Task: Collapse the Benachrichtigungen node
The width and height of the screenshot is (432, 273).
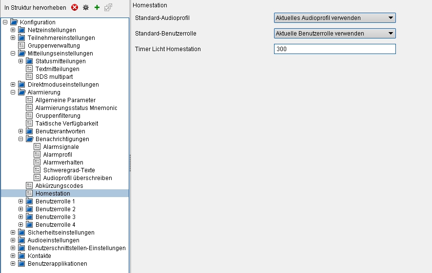Action: [20, 139]
